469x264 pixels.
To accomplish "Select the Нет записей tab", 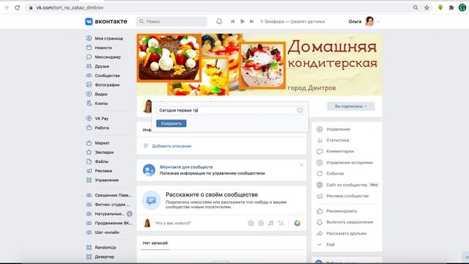I will (155, 243).
